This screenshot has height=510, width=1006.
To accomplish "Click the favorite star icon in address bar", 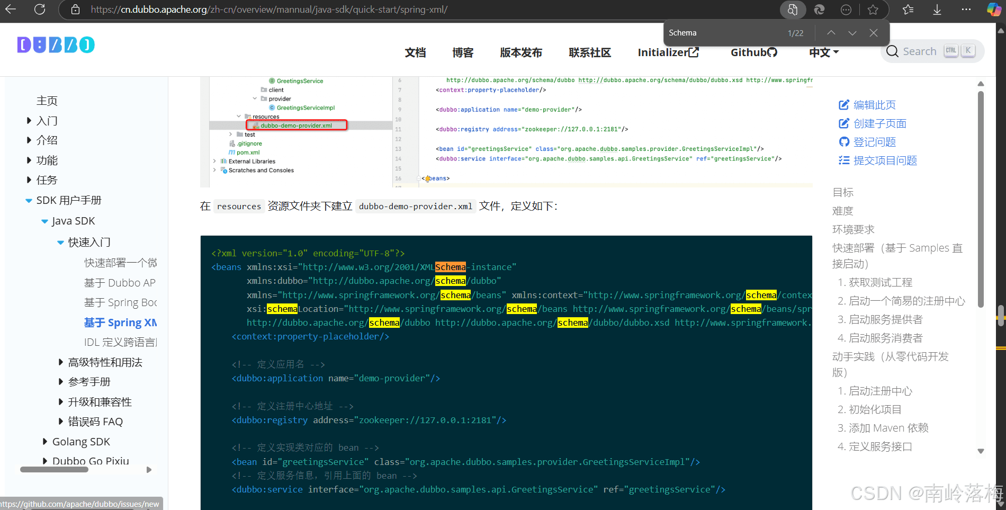I will [x=873, y=10].
